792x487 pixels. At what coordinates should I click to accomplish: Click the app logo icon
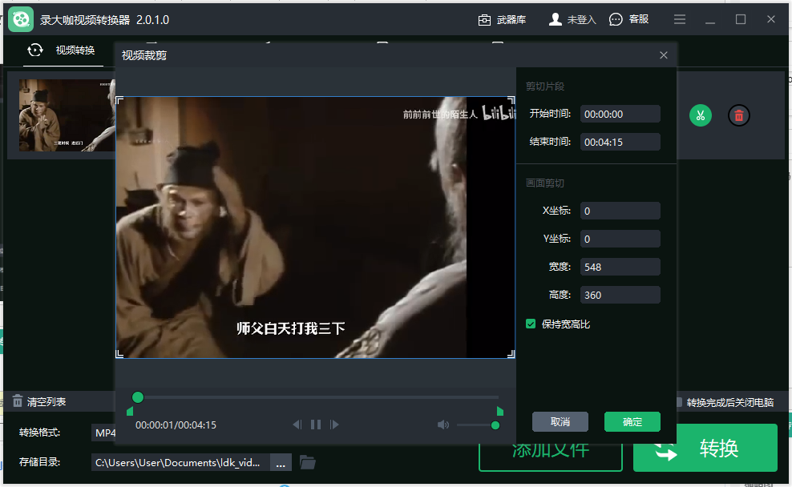pyautogui.click(x=21, y=19)
